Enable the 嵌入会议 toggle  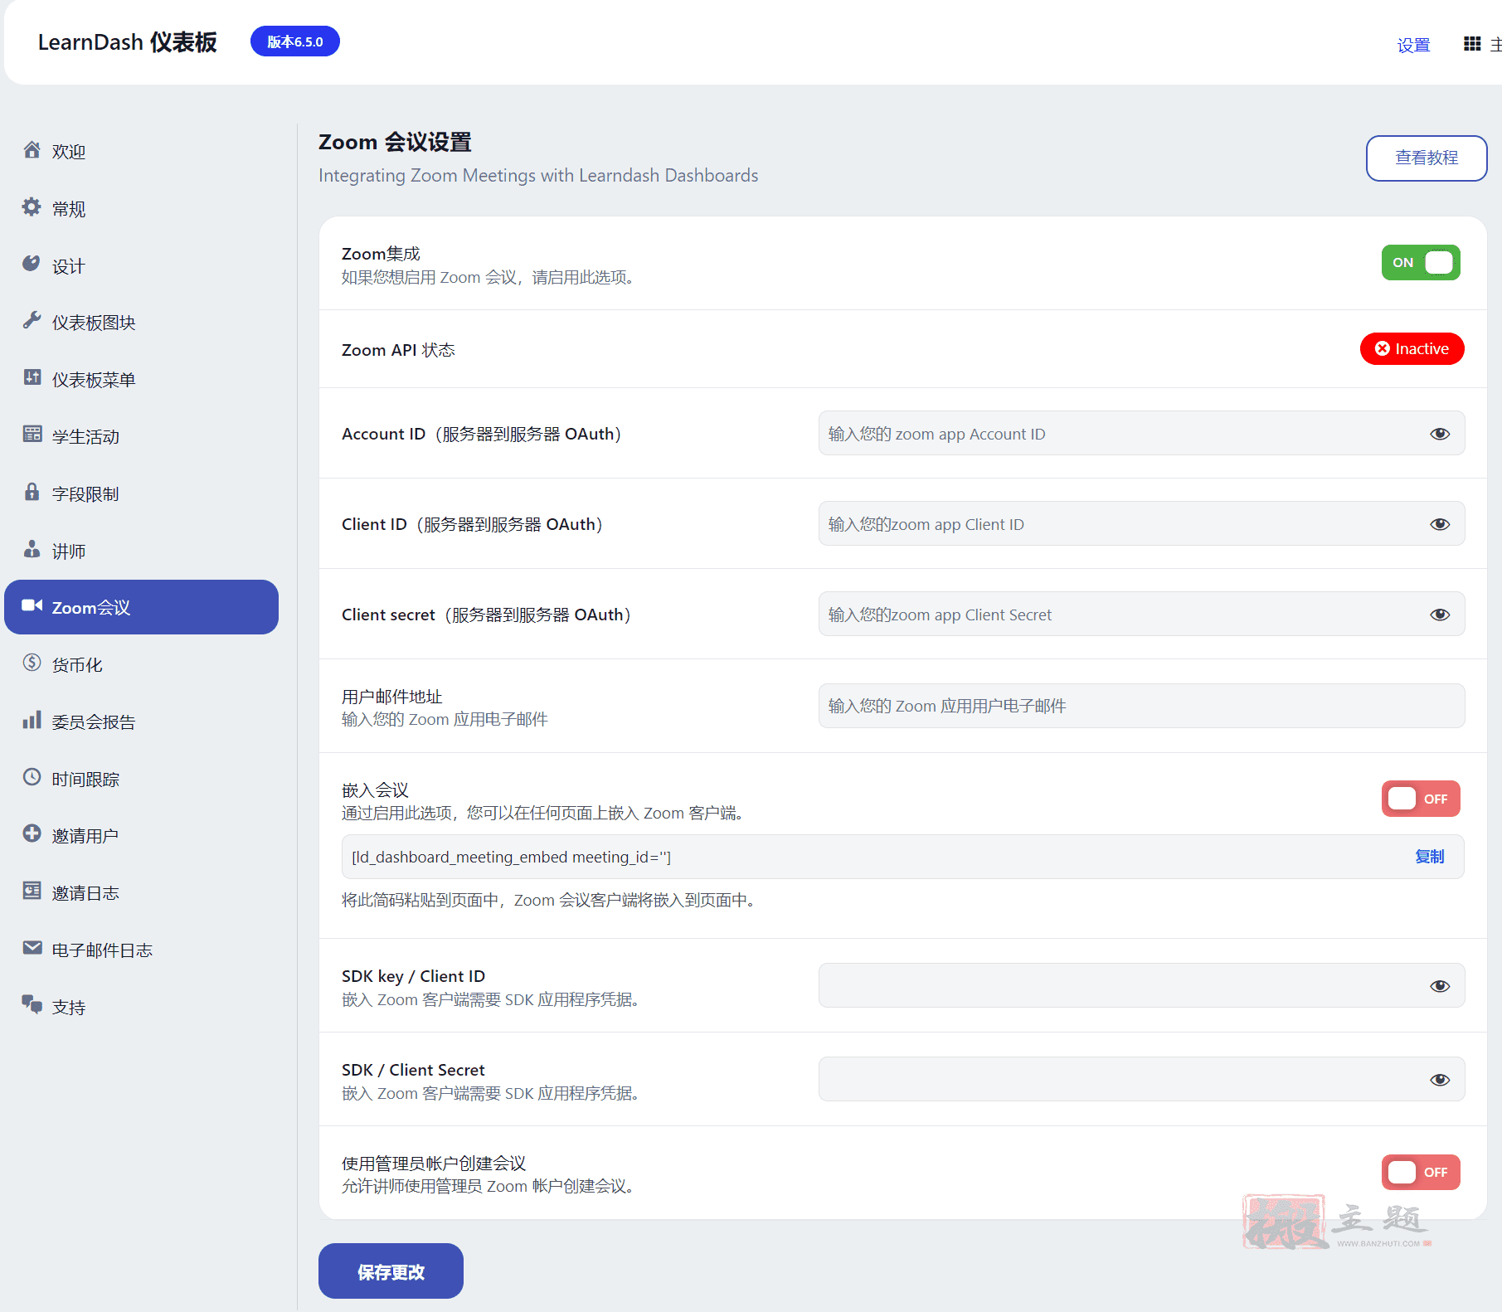click(1421, 799)
